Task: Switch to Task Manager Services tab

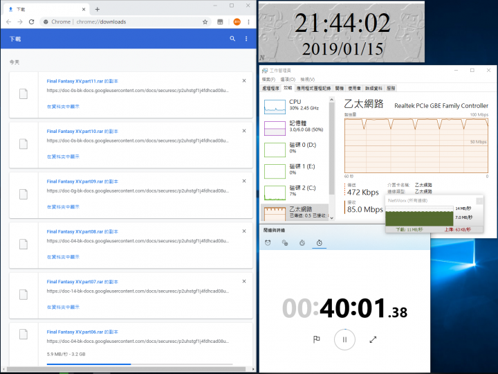Action: tap(391, 89)
